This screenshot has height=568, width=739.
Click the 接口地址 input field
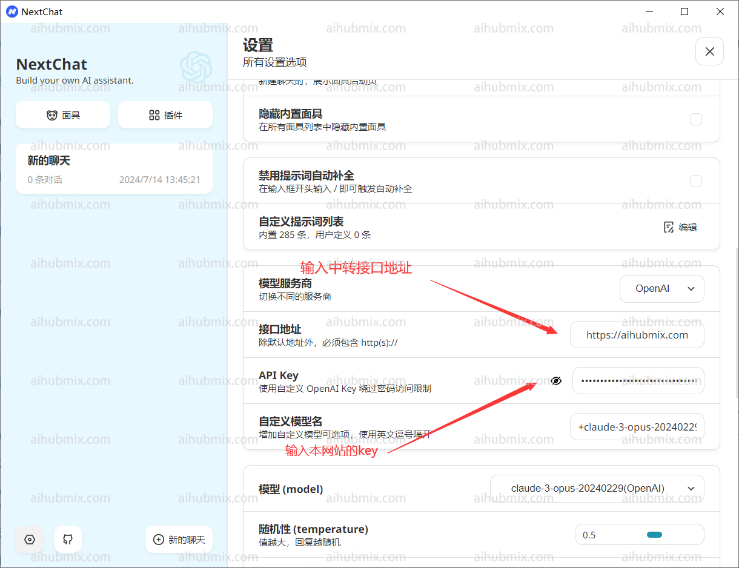click(x=637, y=335)
